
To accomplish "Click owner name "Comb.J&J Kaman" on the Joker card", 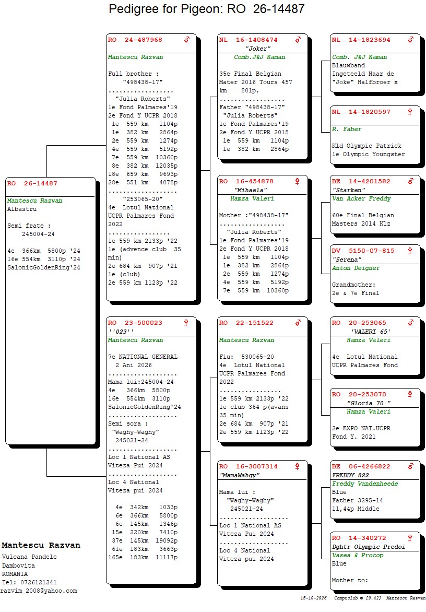I will coord(259,57).
